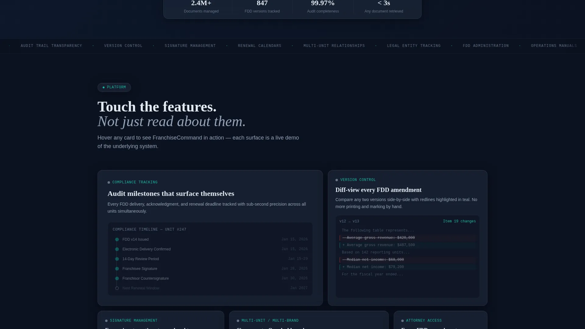This screenshot has width=585, height=329.
Task: Click removed line 'Median net income: $68,000'
Action: coord(408,260)
